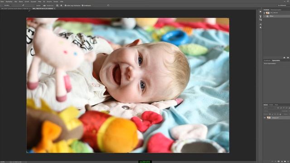Switch to the first, inactive document tab
This screenshot has height=163, width=290.
pyautogui.click(x=15, y=9)
